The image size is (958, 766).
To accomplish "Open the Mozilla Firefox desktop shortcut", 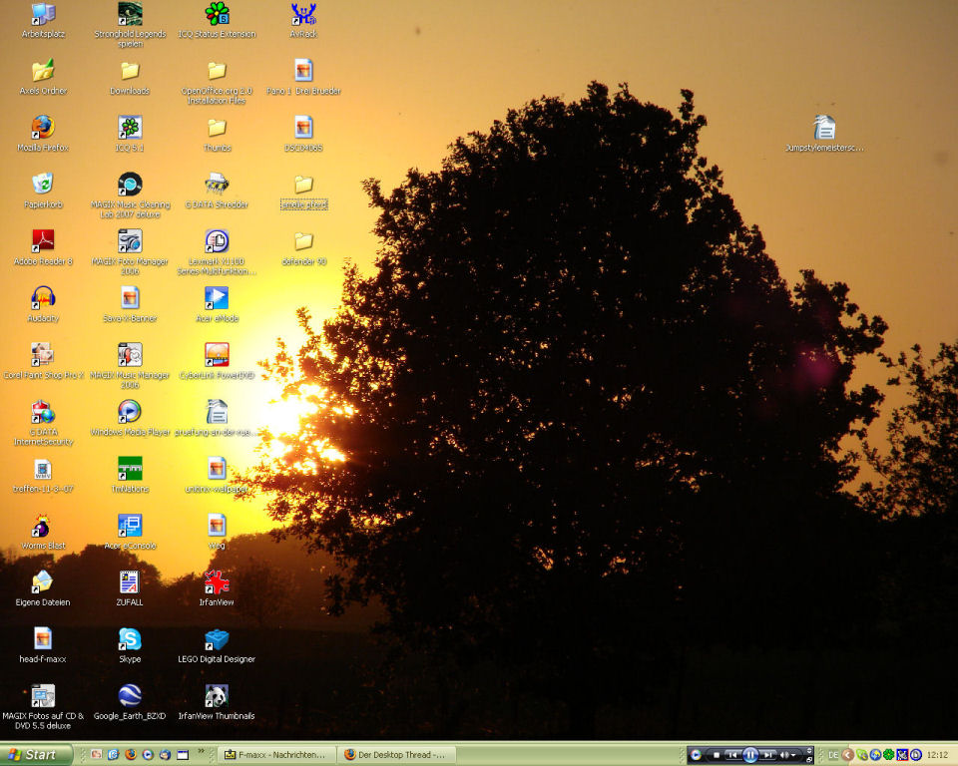I will (42, 128).
